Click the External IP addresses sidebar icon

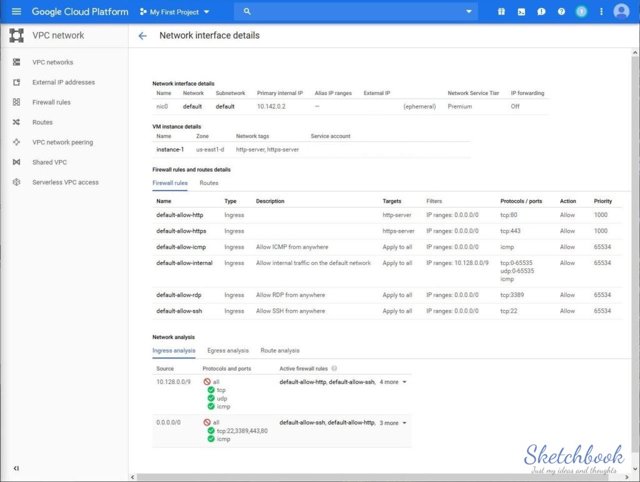coord(16,82)
